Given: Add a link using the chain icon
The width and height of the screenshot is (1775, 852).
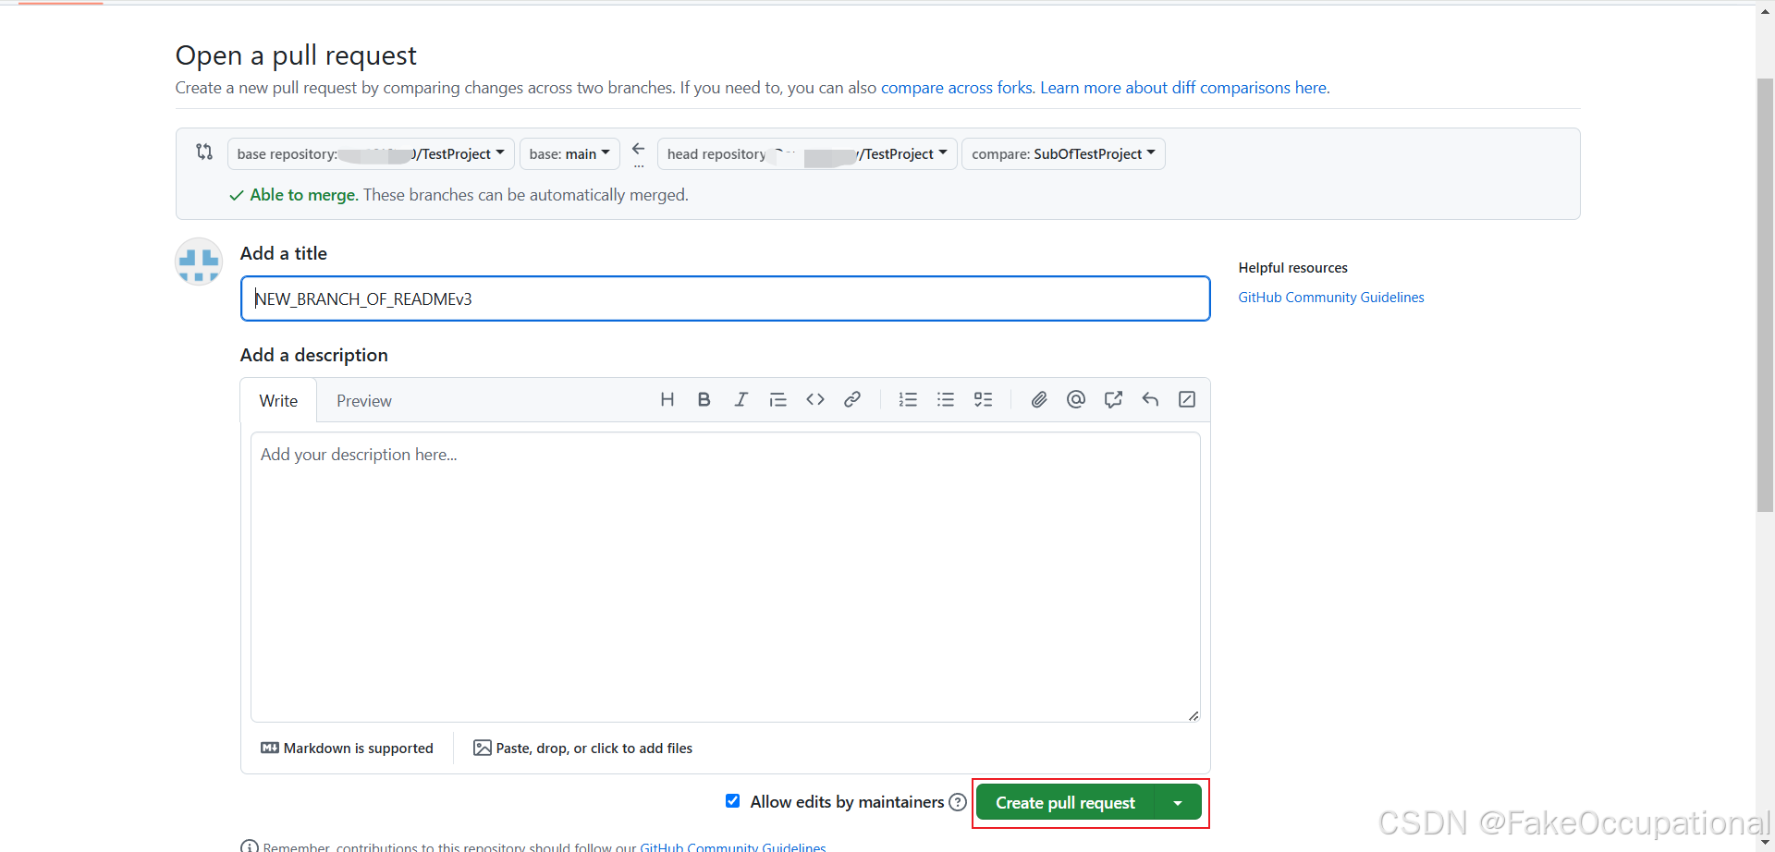Looking at the screenshot, I should (x=851, y=399).
